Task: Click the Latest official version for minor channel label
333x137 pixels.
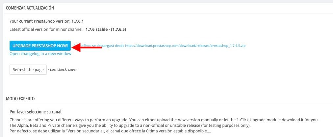Action: [x=47, y=29]
